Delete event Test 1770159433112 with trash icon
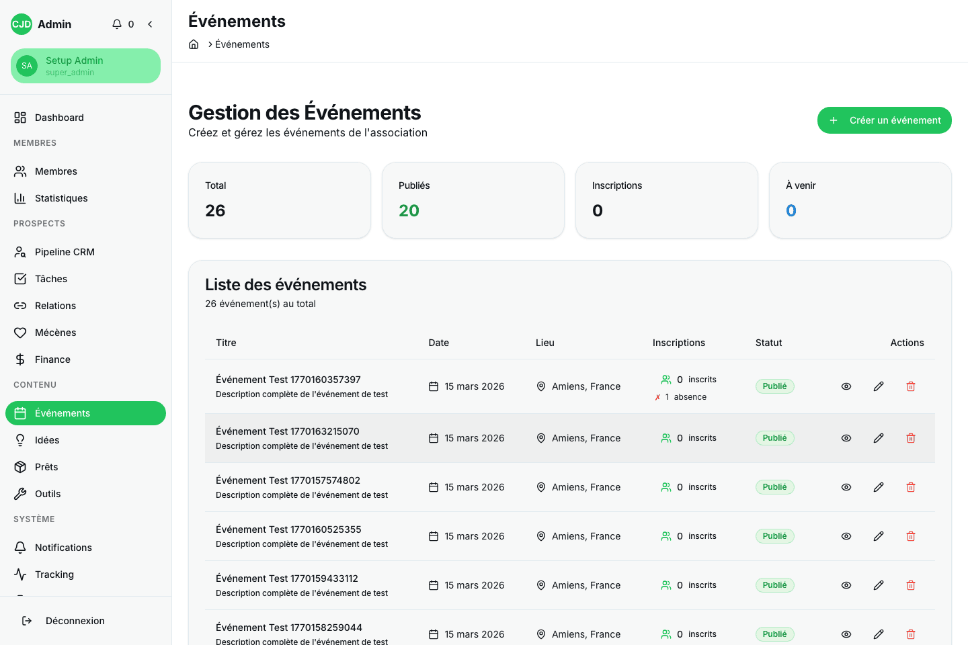 [911, 585]
